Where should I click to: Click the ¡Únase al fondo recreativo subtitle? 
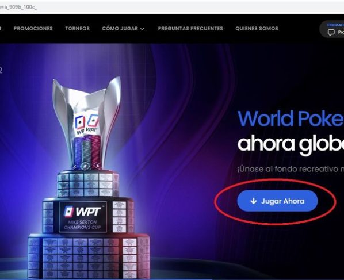[x=291, y=169]
